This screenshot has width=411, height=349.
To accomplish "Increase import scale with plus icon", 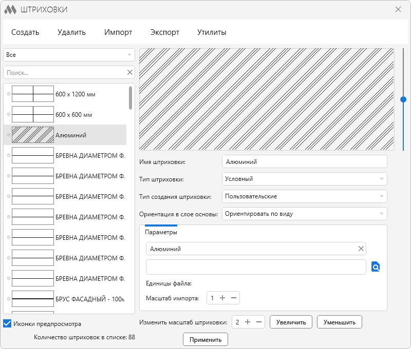I will (x=222, y=298).
